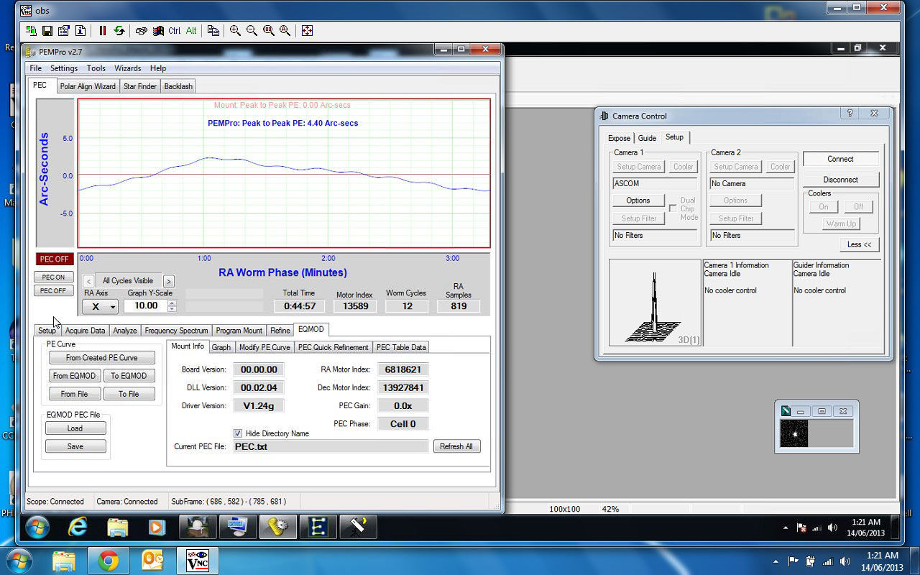920x575 pixels.
Task: Open Google Chrome from the local taskbar
Action: click(108, 560)
